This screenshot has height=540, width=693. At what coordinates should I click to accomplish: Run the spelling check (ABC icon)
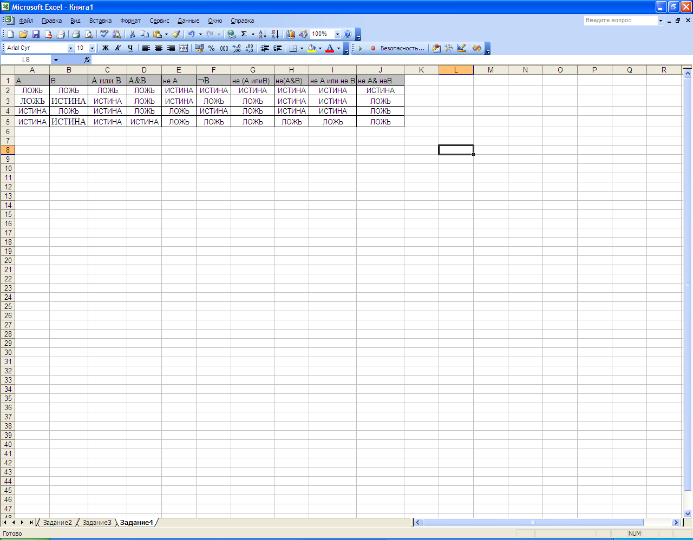[x=104, y=34]
